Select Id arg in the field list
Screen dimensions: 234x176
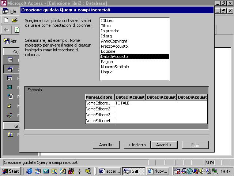(x=135, y=36)
